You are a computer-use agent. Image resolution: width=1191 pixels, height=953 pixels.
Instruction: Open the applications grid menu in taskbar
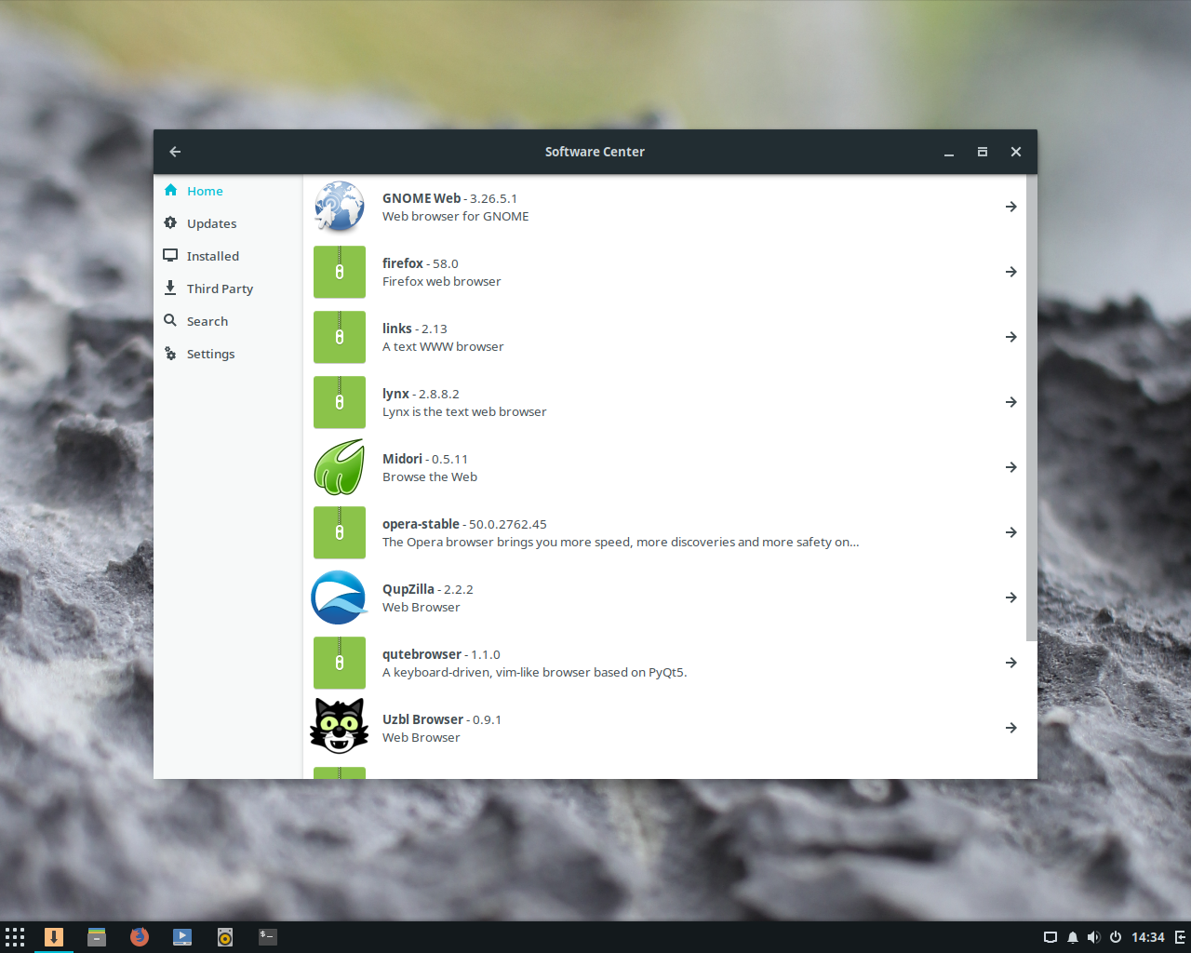[x=15, y=937]
